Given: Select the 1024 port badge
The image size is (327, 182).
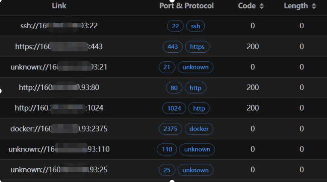Looking at the screenshot, I should click(x=174, y=108).
